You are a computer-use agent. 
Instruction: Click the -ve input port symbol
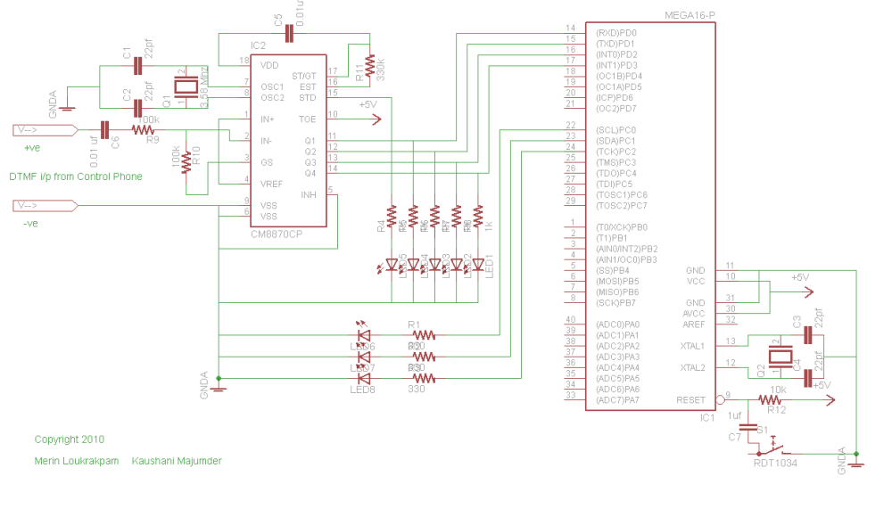(x=45, y=206)
